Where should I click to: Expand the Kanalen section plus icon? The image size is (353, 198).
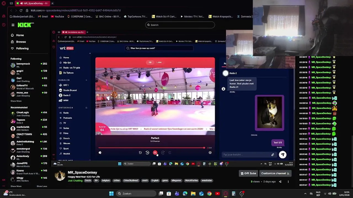pyautogui.click(x=86, y=80)
